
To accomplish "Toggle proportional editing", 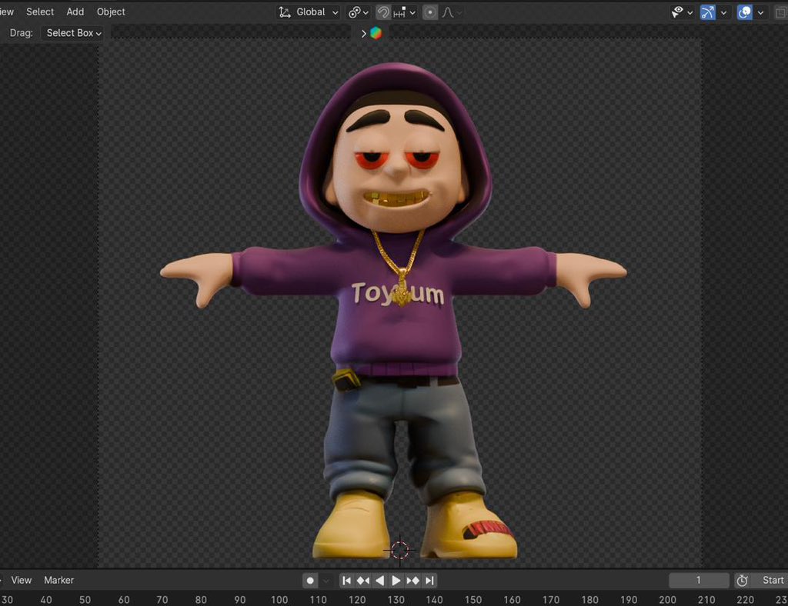I will (429, 12).
